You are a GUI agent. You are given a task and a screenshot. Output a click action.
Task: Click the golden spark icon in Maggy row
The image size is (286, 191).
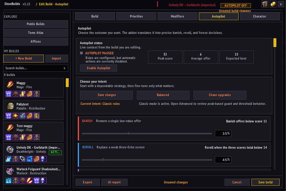(x=23, y=94)
